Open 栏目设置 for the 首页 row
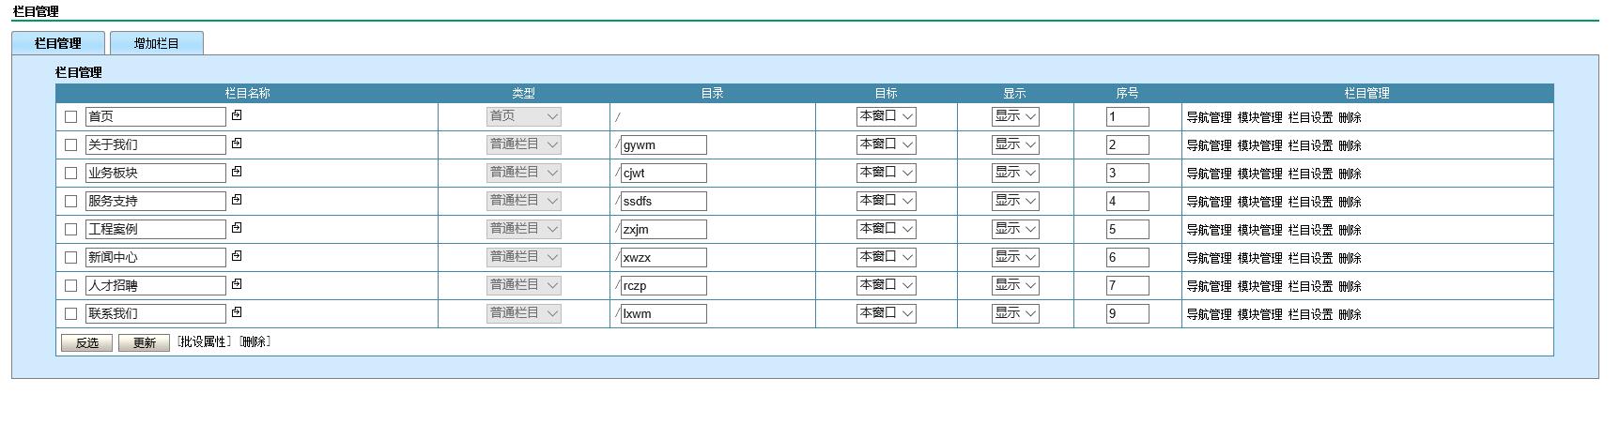Viewport: 1620px width, 424px height. (x=1310, y=117)
